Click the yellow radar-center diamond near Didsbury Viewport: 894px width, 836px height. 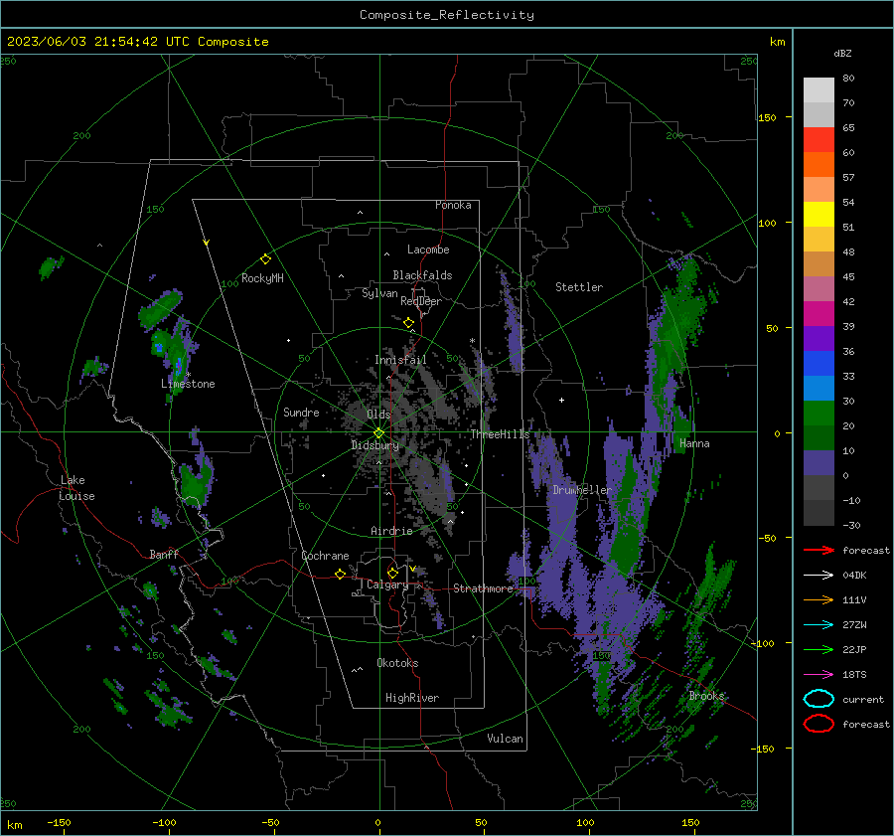(x=378, y=433)
